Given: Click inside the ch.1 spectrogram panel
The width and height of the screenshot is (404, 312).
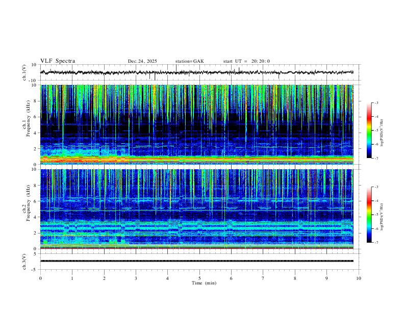Looking at the screenshot, I should [x=196, y=124].
